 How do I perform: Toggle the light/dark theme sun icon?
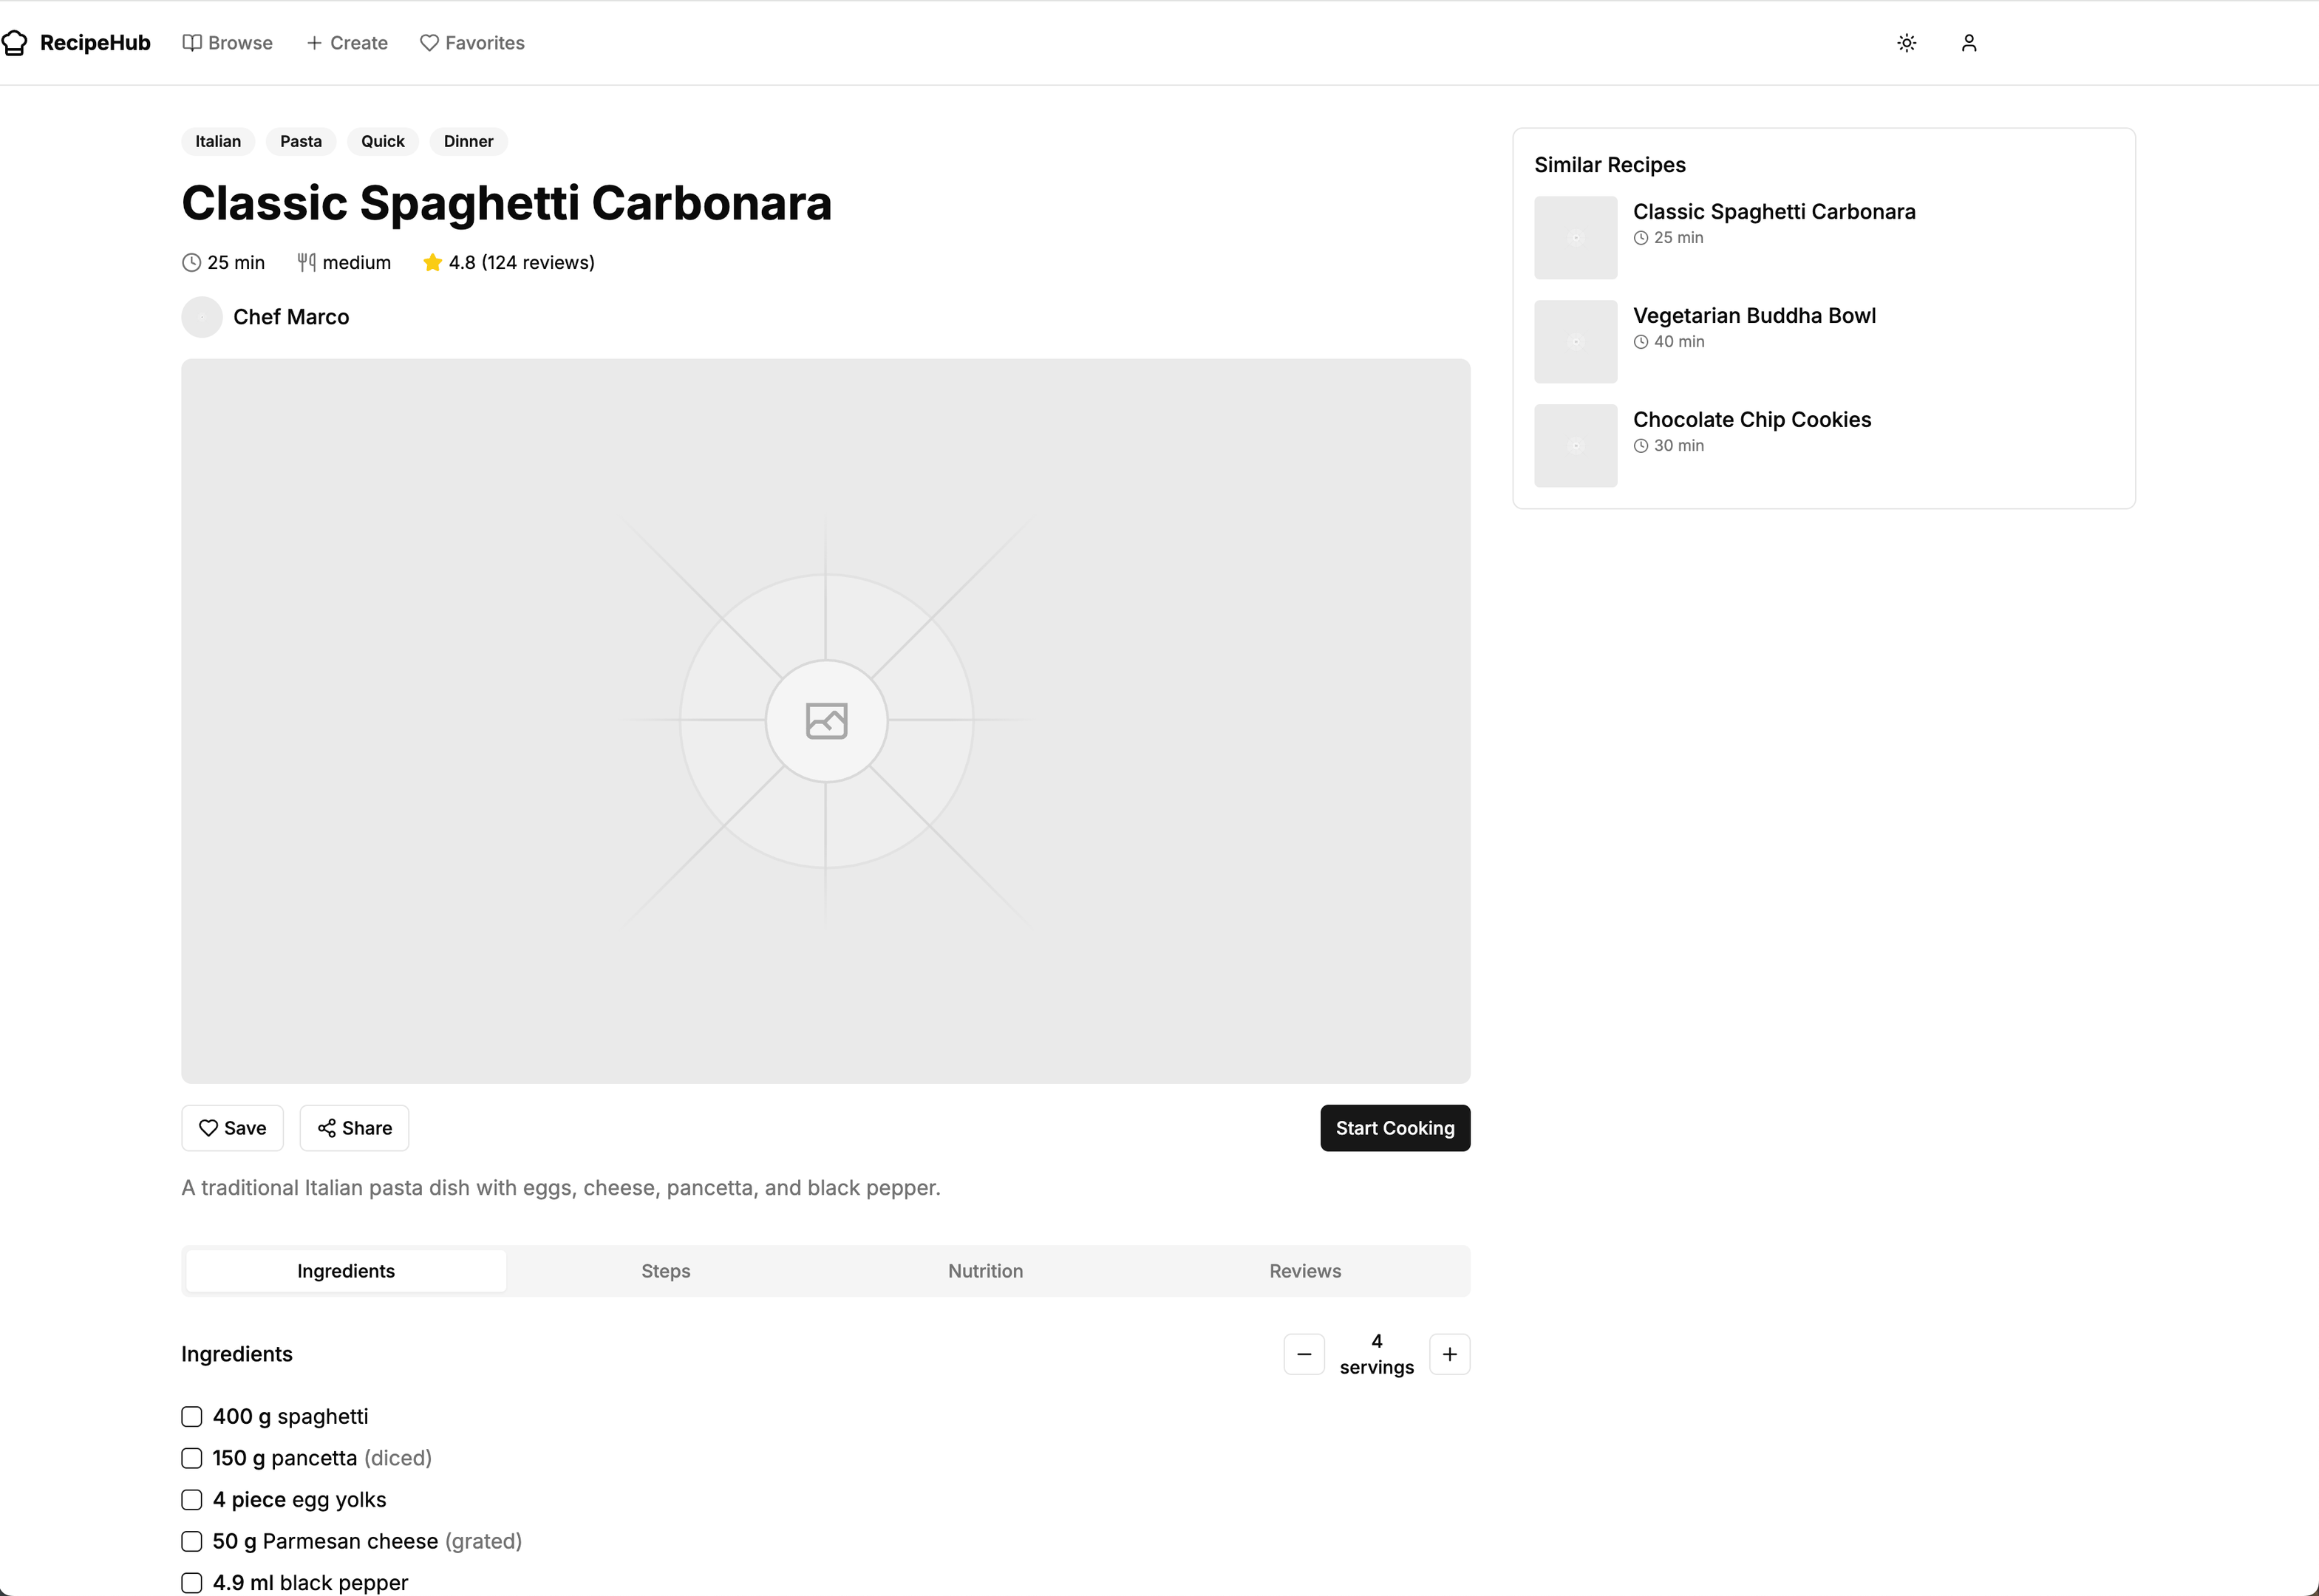[x=1906, y=43]
